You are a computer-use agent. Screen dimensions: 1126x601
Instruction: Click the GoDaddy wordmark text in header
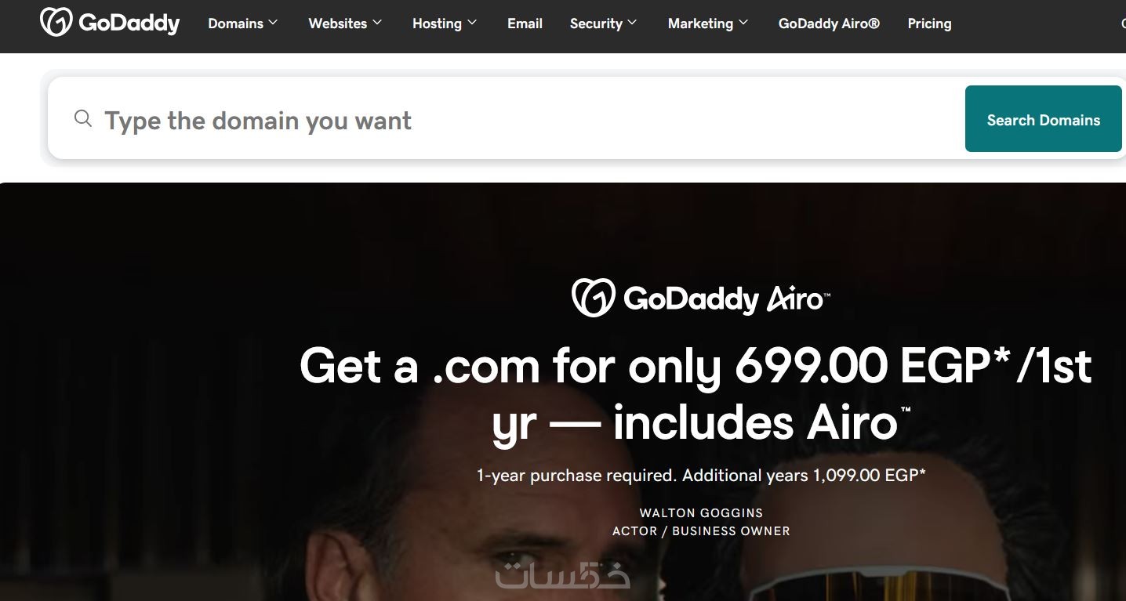click(129, 24)
